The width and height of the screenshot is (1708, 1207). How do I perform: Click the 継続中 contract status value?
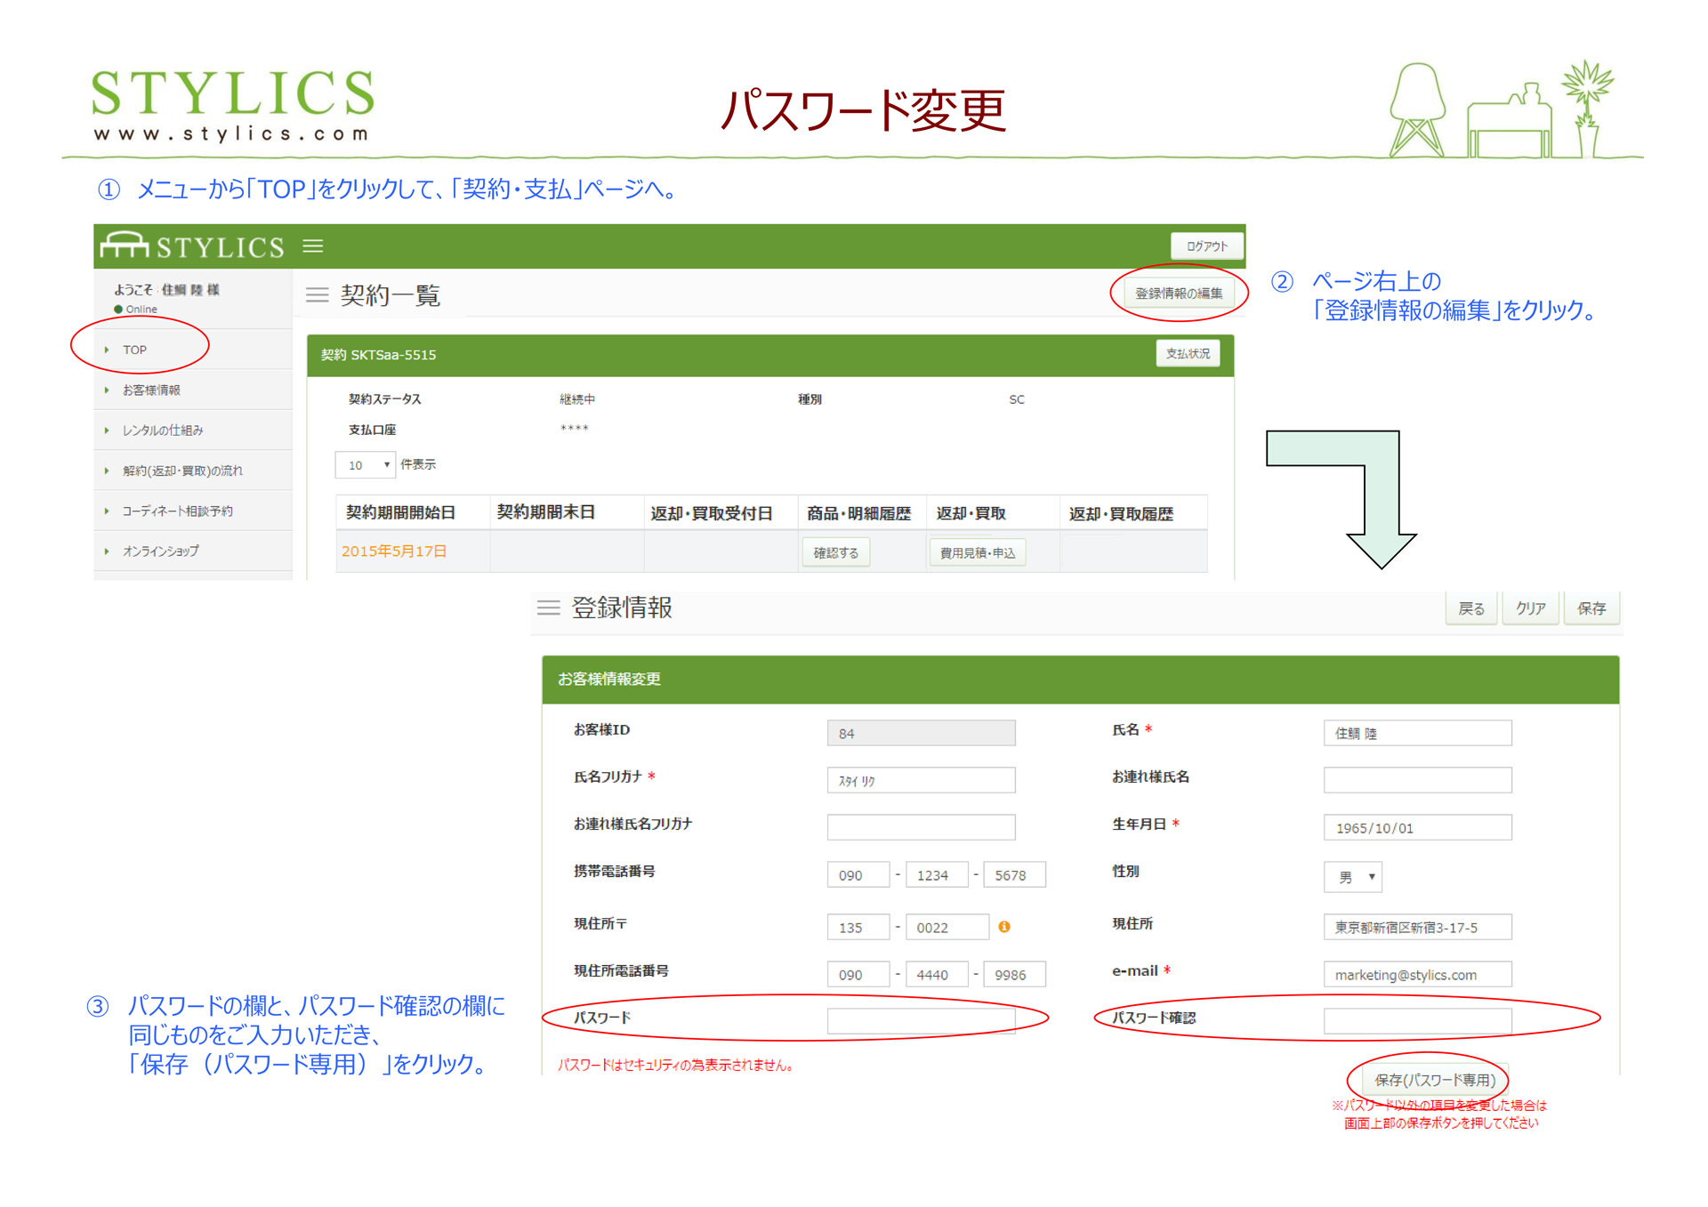pyautogui.click(x=576, y=398)
